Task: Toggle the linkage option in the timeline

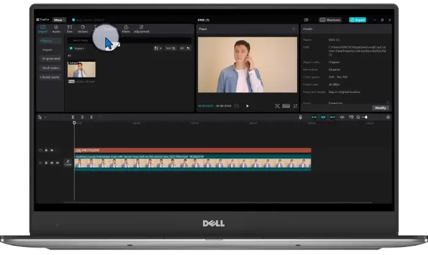Action: click(333, 117)
